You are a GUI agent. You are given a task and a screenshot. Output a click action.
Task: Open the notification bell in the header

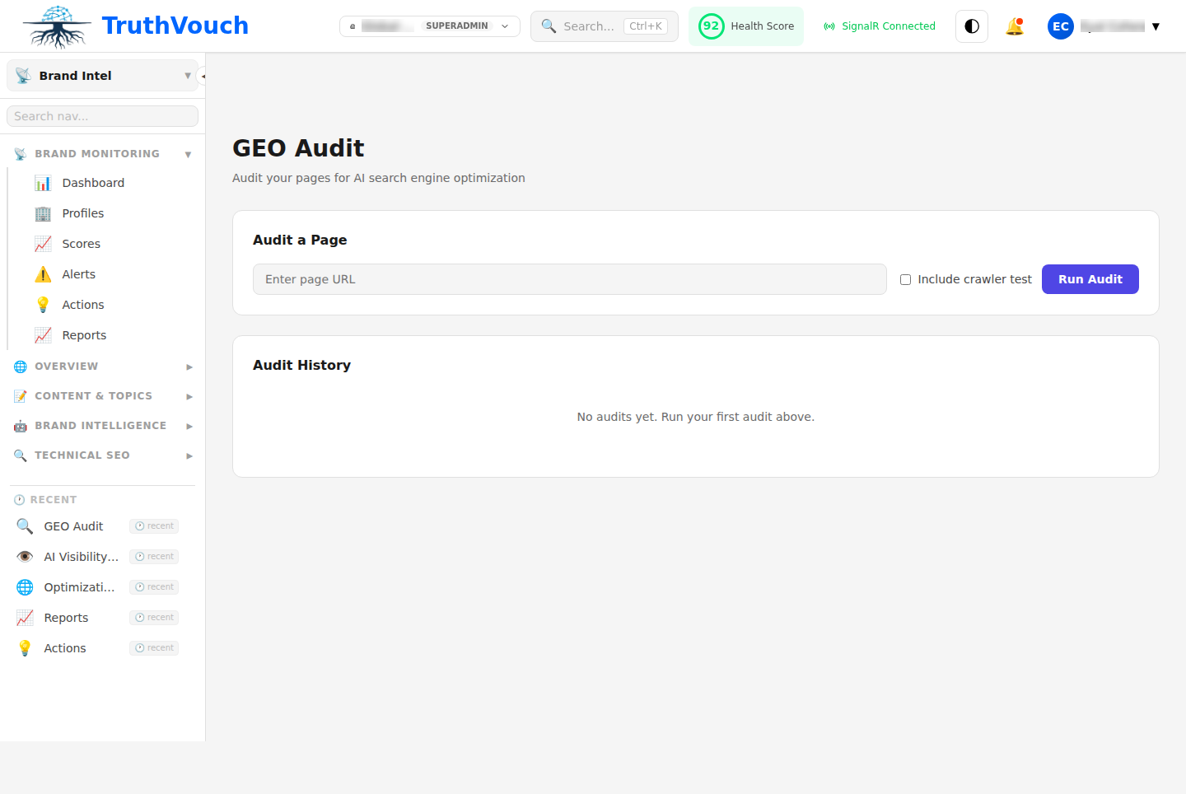click(1015, 26)
